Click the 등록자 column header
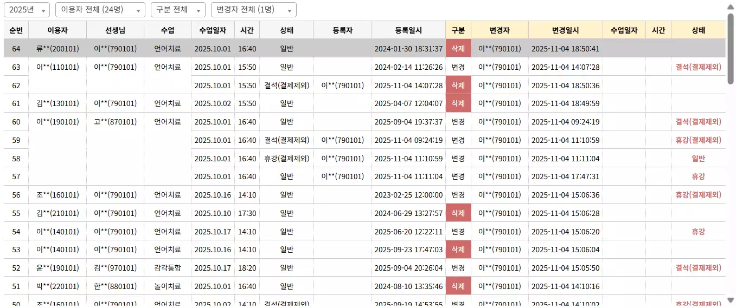 point(343,30)
